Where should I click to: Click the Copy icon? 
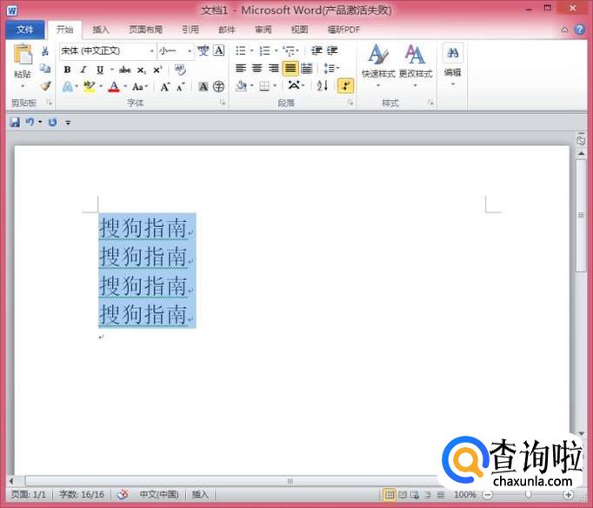point(45,69)
